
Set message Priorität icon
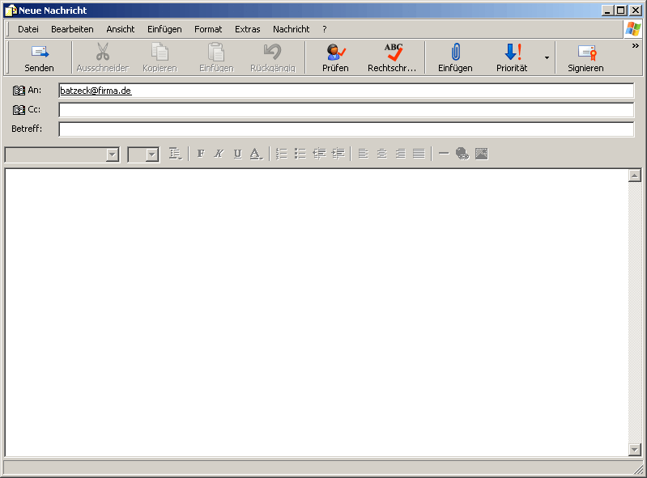tap(512, 57)
